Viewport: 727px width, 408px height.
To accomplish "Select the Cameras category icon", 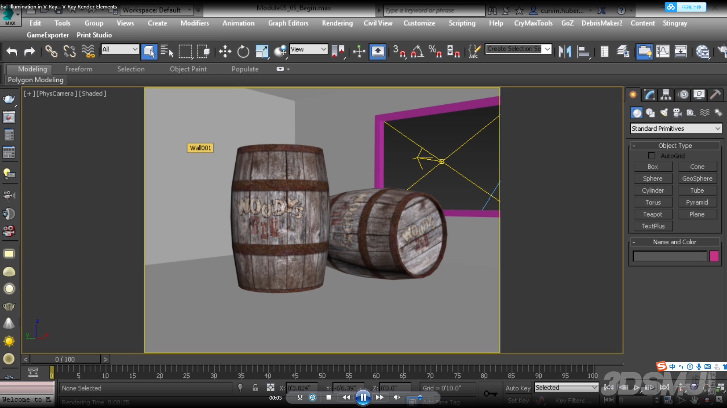I will click(678, 113).
